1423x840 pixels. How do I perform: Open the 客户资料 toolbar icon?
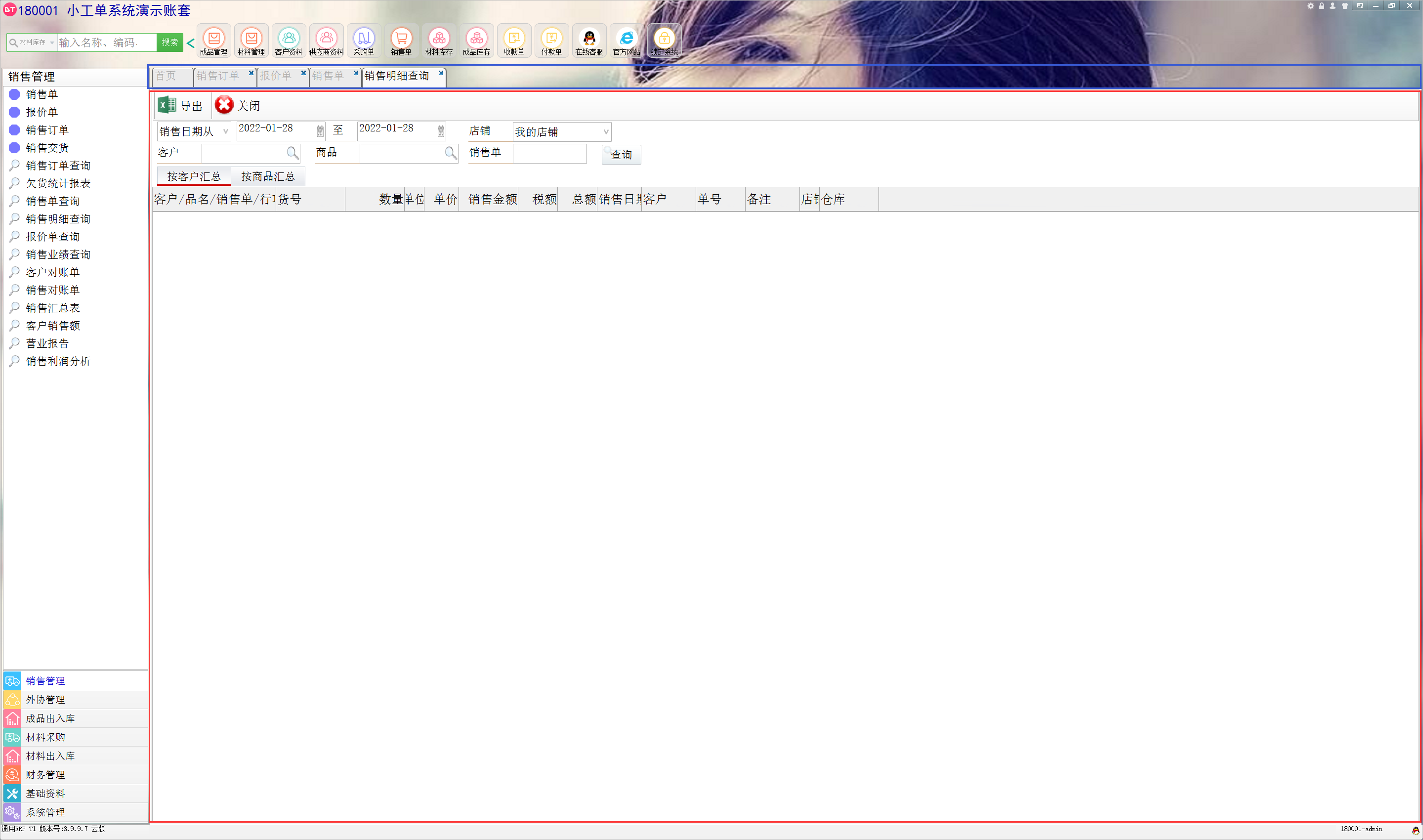pos(289,39)
